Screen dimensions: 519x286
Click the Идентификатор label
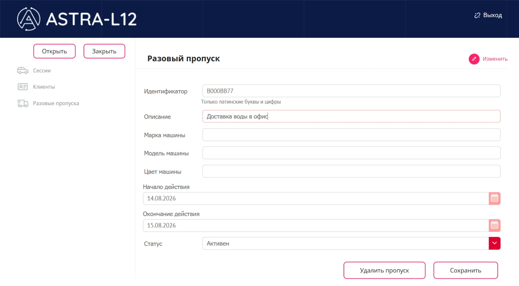point(166,92)
